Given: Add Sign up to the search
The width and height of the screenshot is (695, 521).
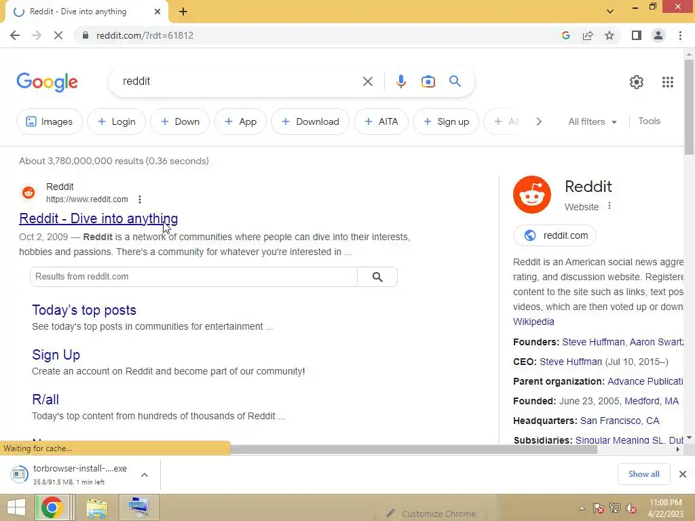Looking at the screenshot, I should point(446,121).
